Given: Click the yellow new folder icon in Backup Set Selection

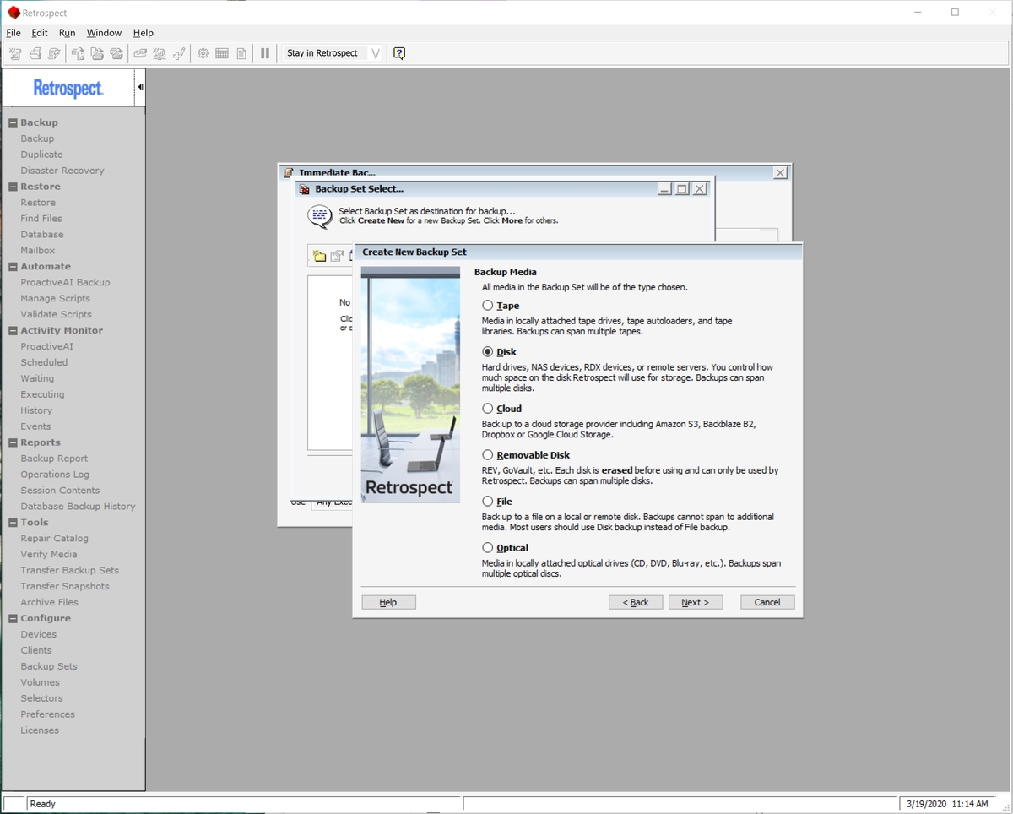Looking at the screenshot, I should coord(319,256).
